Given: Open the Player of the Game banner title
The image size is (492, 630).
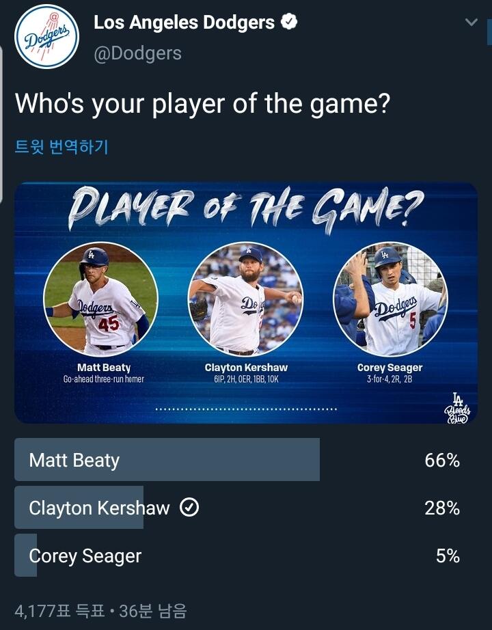Looking at the screenshot, I should coord(246,209).
